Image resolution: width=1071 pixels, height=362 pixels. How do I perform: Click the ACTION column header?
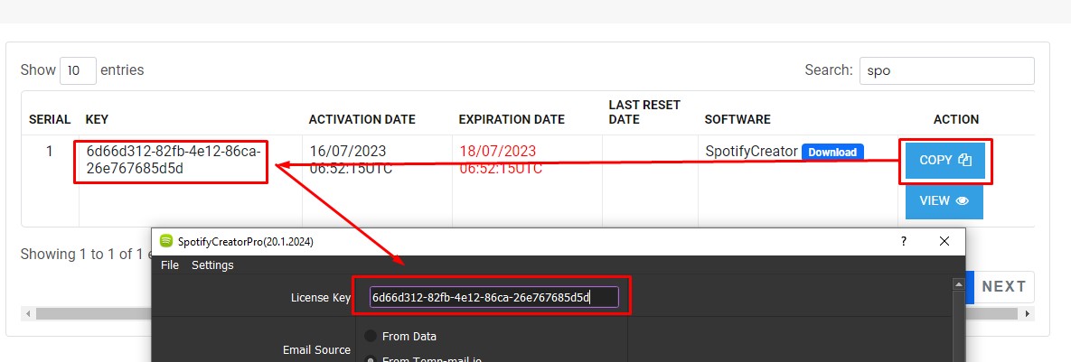(956, 119)
